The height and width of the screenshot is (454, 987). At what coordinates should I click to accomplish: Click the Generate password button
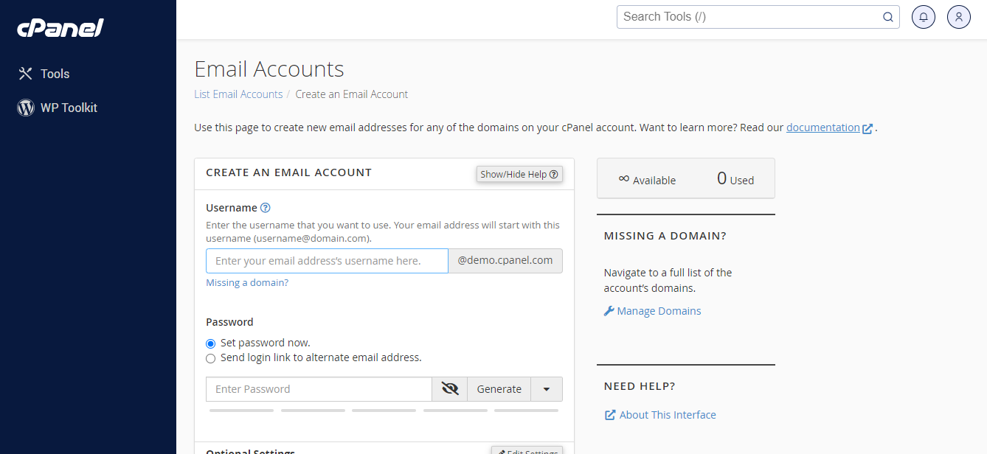(499, 388)
